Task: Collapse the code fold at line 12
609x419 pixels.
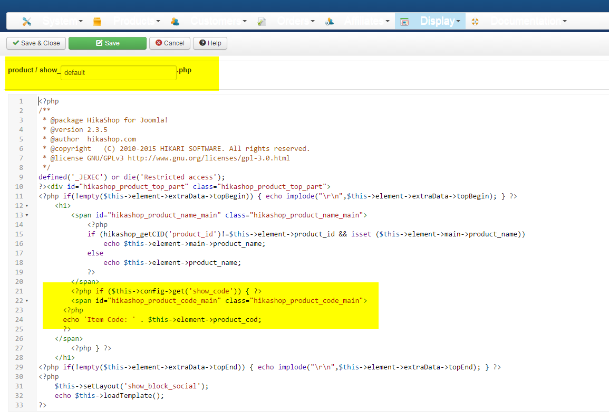Action: pyautogui.click(x=26, y=206)
